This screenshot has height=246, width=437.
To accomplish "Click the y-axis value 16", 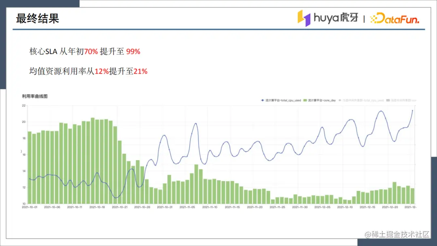I will point(24,155).
